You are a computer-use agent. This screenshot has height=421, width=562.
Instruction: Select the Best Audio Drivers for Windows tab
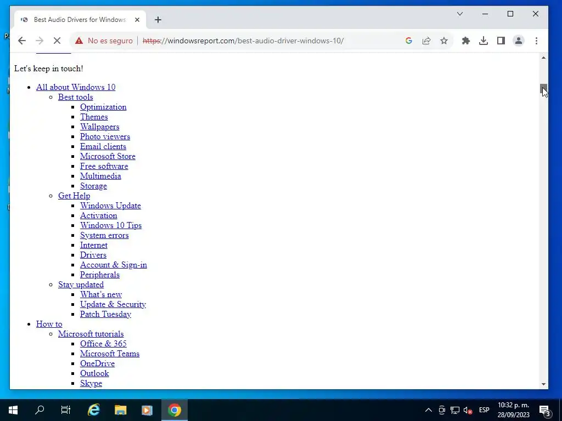(80, 20)
